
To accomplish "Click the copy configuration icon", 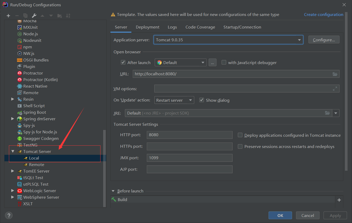I will [25, 16].
